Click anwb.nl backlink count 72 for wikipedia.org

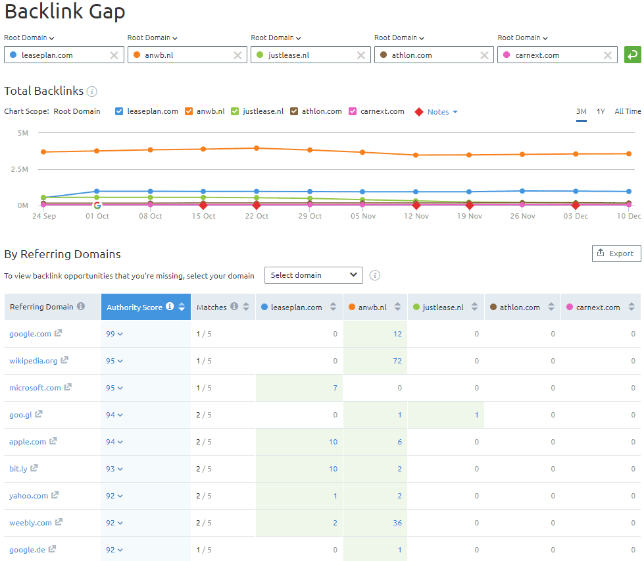(397, 361)
